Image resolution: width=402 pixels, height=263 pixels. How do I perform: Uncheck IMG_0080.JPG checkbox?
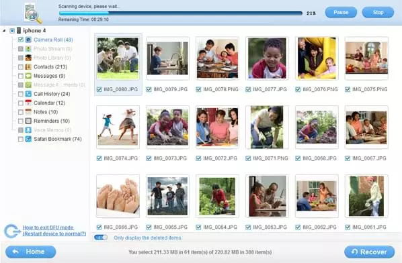[x=99, y=89]
